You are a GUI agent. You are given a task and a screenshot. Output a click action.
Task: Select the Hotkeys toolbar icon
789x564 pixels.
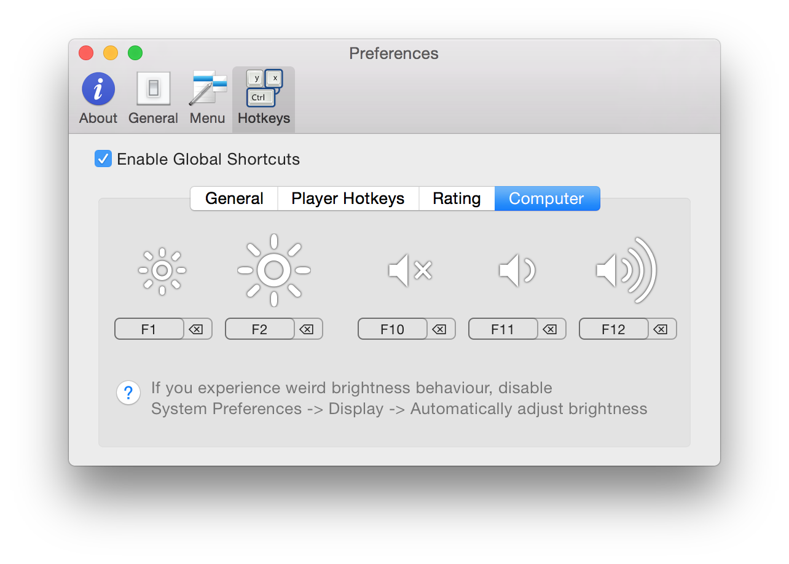[x=264, y=98]
